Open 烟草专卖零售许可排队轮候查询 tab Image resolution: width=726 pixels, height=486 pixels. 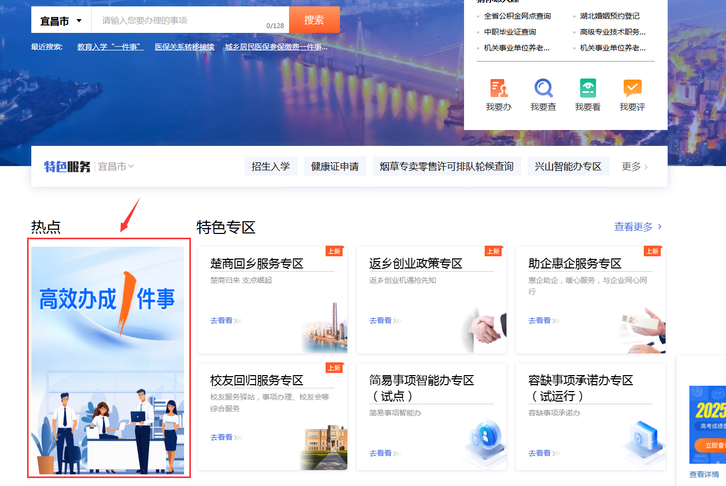pyautogui.click(x=447, y=167)
